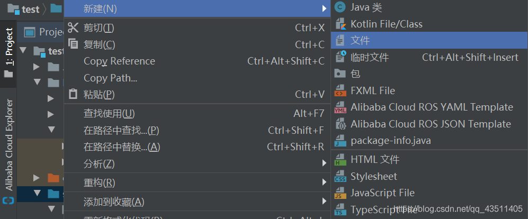Click the 文件 file icon in submenu
Screen dimensions: 528x219
pos(341,40)
